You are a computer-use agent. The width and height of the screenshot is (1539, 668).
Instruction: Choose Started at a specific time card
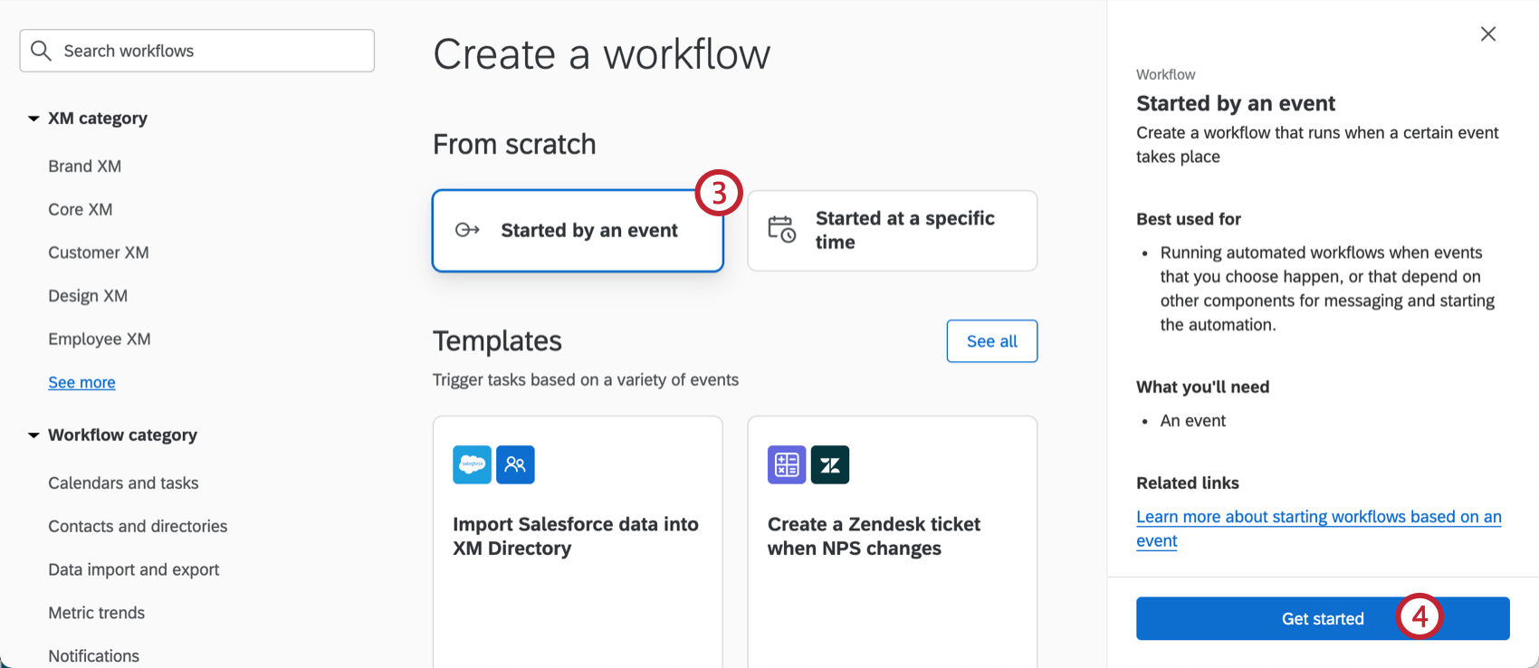click(x=892, y=231)
